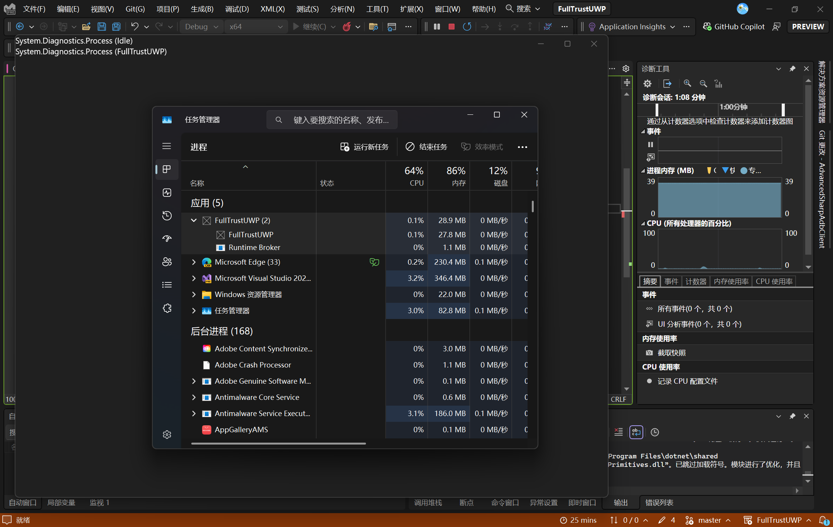Switch to the CPU 使用率 tab

click(x=774, y=281)
